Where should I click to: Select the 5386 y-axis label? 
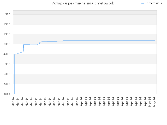point(7,64)
